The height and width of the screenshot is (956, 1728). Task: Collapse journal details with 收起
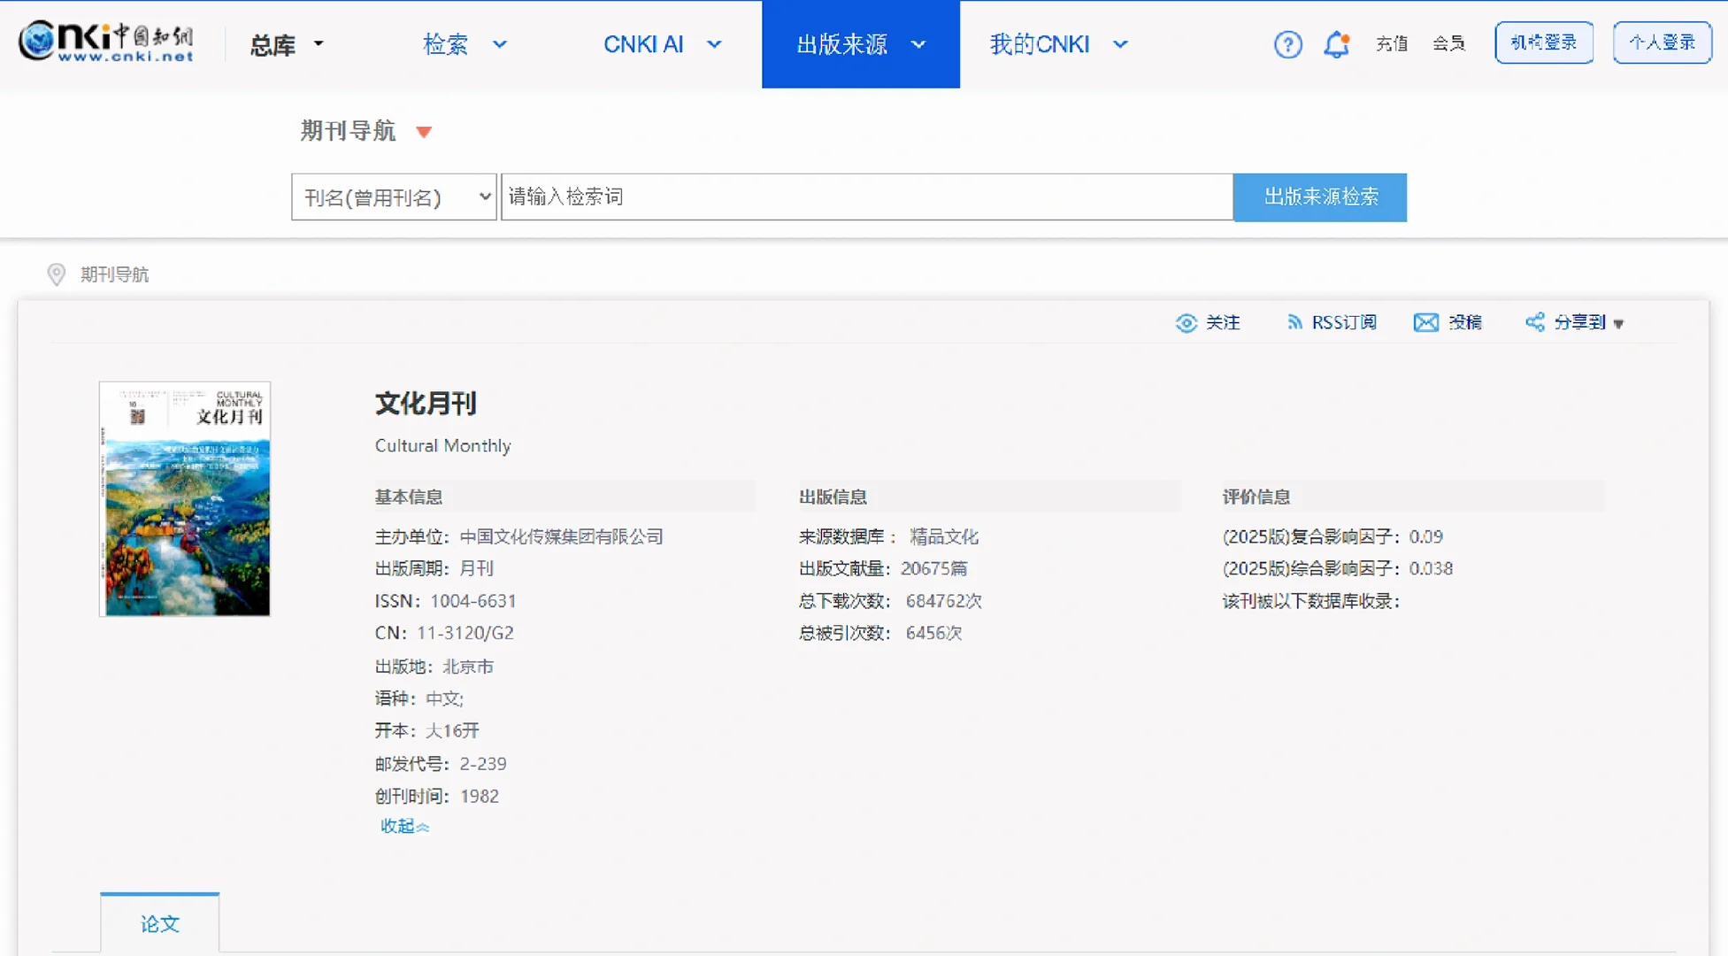pos(403,826)
